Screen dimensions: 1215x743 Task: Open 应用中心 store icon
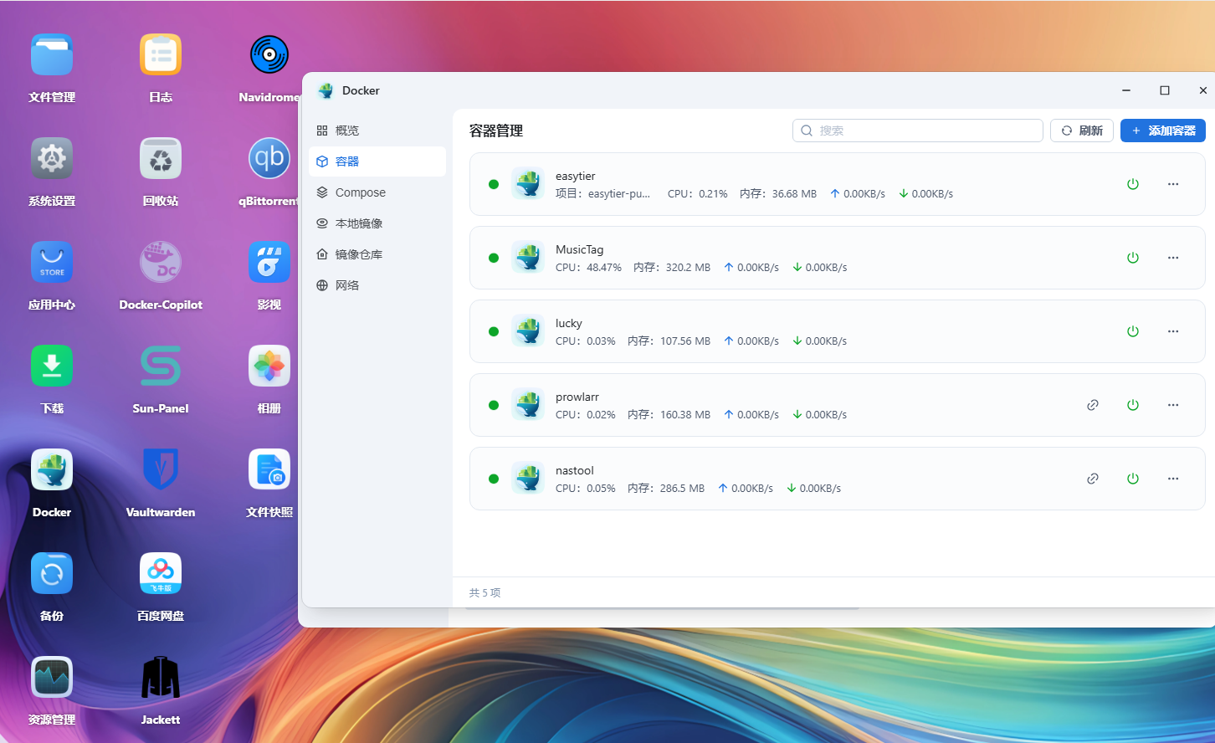52,263
